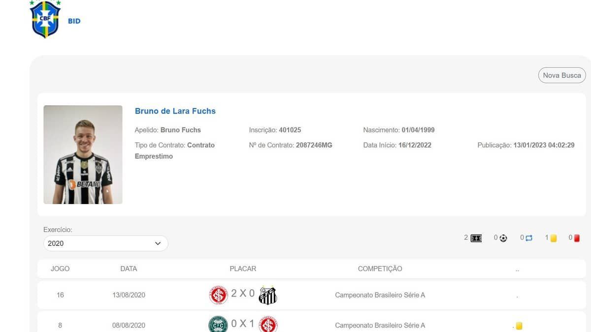Click the PLACAR column header
The image size is (591, 332).
click(x=243, y=269)
